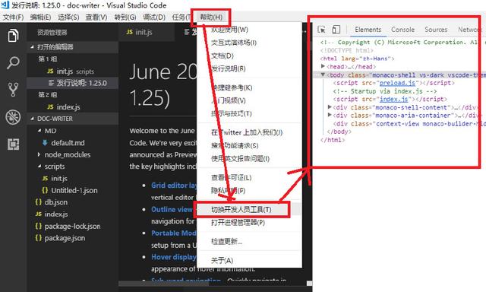Viewport: 486px width, 292px height.
Task: Click the DevTools inspect element icon
Action: click(x=321, y=30)
